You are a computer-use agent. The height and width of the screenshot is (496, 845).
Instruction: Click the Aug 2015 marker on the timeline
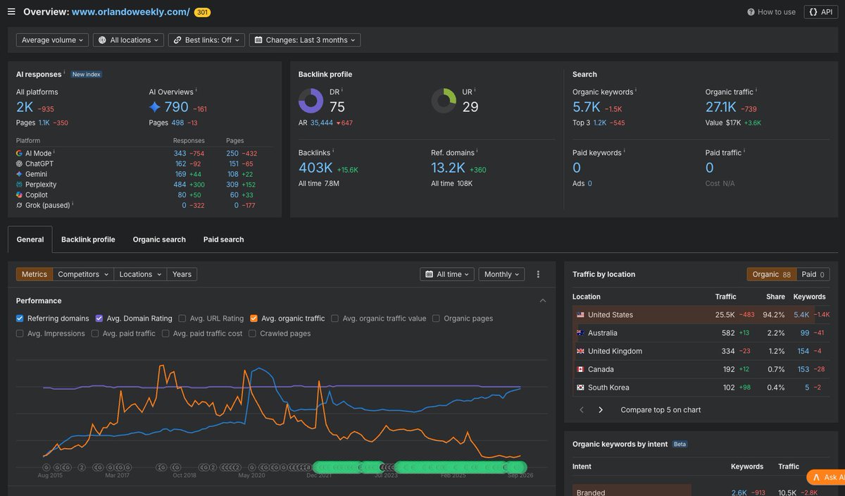(46, 467)
